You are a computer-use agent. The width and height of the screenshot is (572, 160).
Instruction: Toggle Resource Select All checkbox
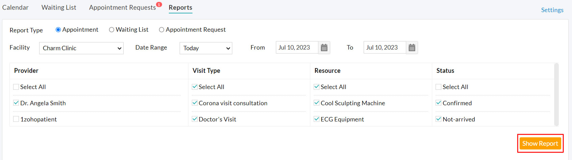[x=316, y=87]
